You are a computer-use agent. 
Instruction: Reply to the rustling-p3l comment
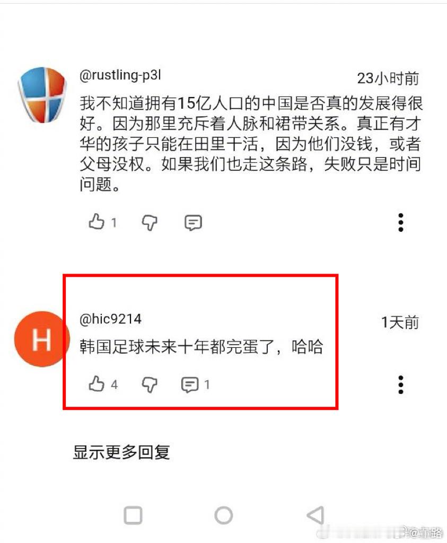click(193, 223)
